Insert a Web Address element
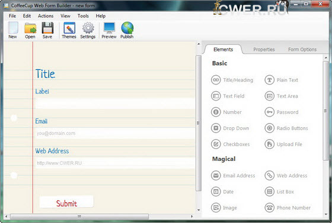The width and height of the screenshot is (332, 223). (x=286, y=176)
